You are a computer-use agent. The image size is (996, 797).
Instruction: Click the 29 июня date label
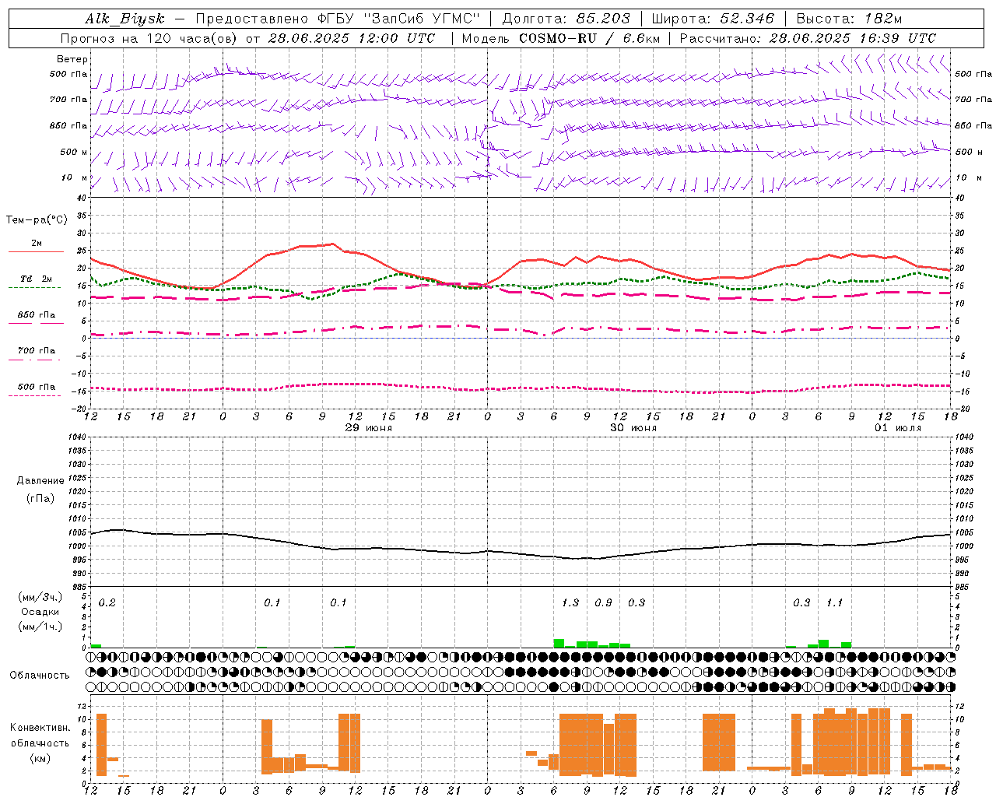pyautogui.click(x=369, y=428)
